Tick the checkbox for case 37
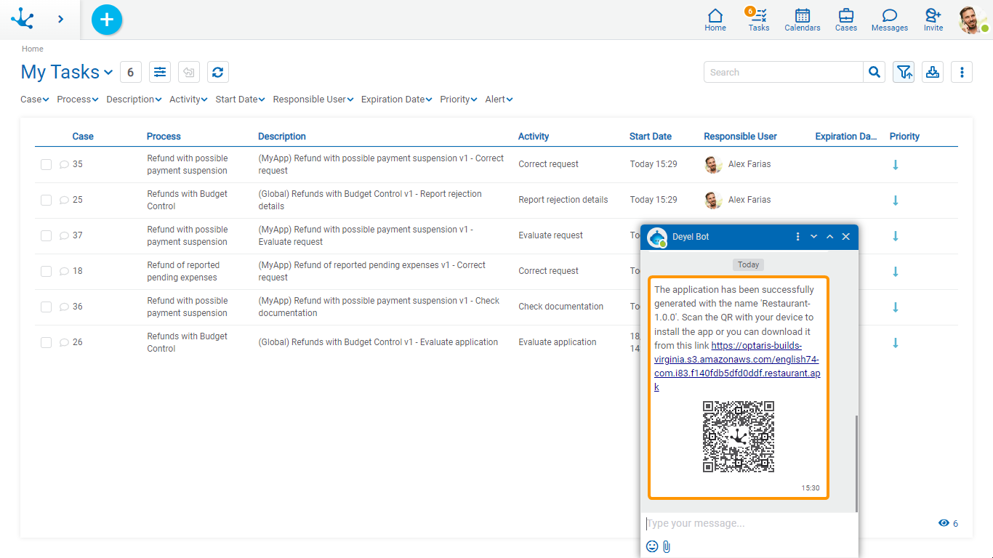 (x=46, y=235)
